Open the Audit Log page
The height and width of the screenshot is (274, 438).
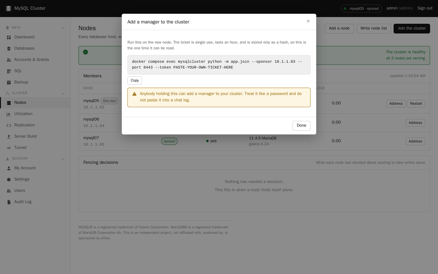(35, 202)
